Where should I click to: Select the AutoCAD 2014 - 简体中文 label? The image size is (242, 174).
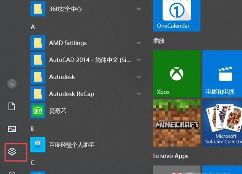pyautogui.click(x=90, y=60)
